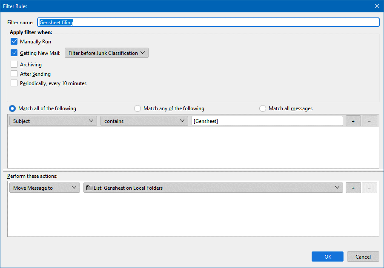Click the Filter name input field
The image size is (384, 268).
pos(209,22)
